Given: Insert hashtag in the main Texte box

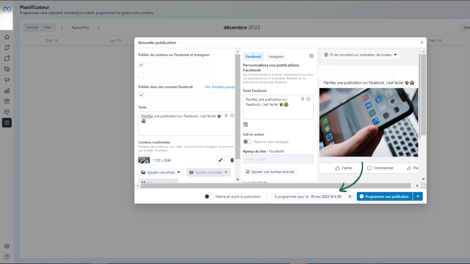Looking at the screenshot, I should (x=226, y=115).
